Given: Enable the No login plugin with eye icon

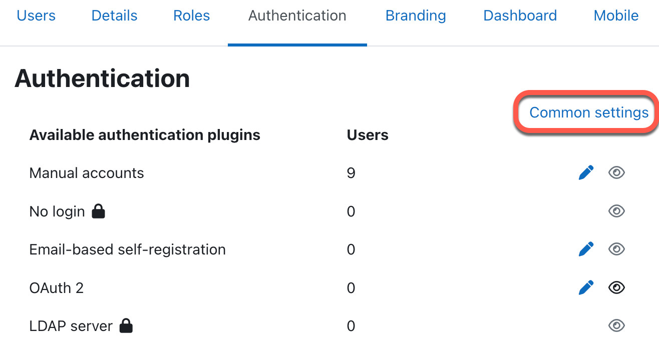Looking at the screenshot, I should [616, 211].
